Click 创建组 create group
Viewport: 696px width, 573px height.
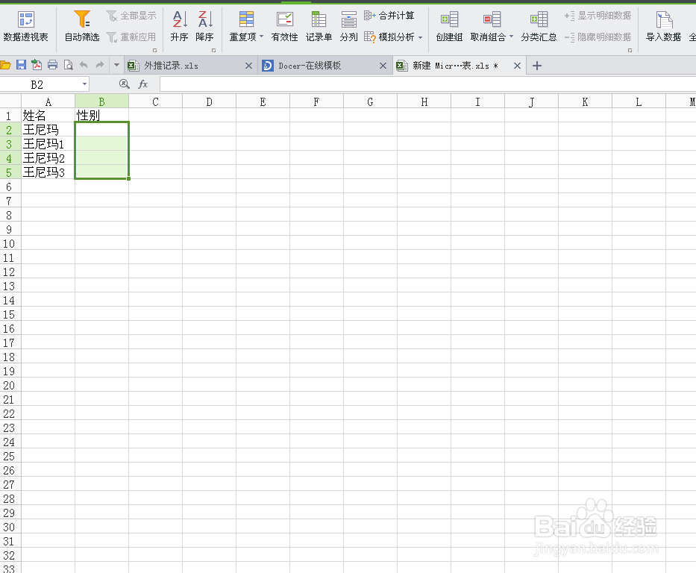pyautogui.click(x=449, y=27)
